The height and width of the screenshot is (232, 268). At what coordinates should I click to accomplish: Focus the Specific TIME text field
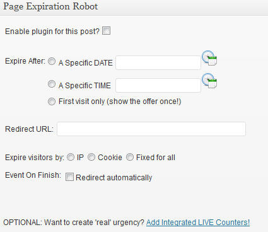click(158, 85)
